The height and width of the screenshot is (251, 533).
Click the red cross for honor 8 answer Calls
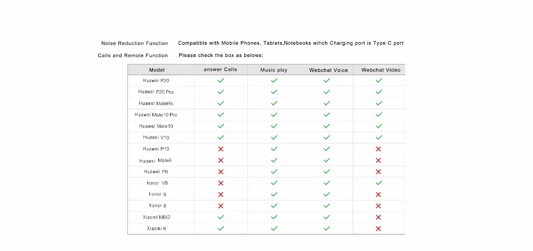221,206
